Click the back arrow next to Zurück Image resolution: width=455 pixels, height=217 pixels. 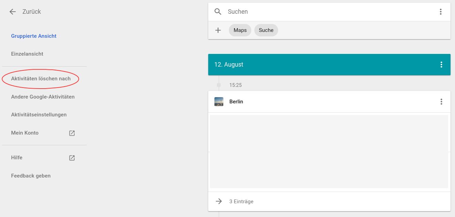(13, 12)
